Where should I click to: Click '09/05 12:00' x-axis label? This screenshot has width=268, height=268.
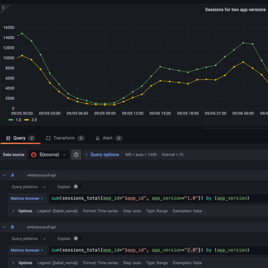(133, 113)
